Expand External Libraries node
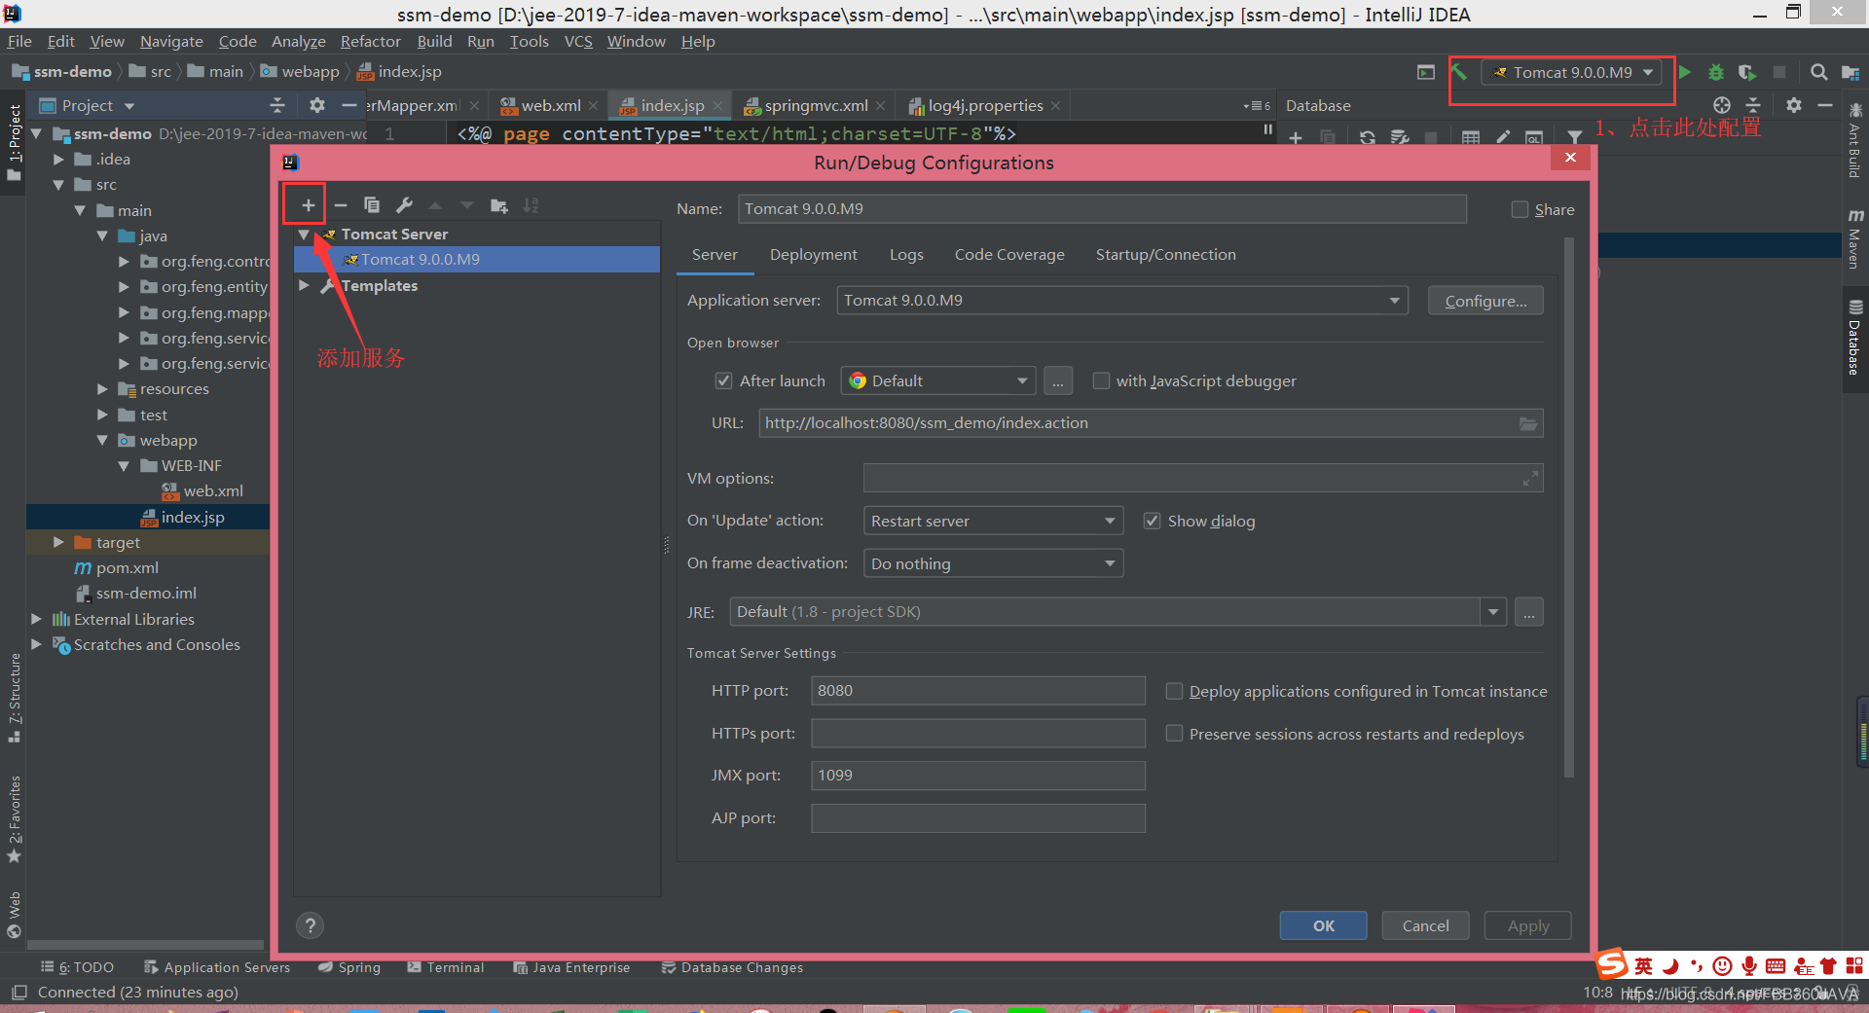This screenshot has height=1013, width=1869. [x=36, y=619]
